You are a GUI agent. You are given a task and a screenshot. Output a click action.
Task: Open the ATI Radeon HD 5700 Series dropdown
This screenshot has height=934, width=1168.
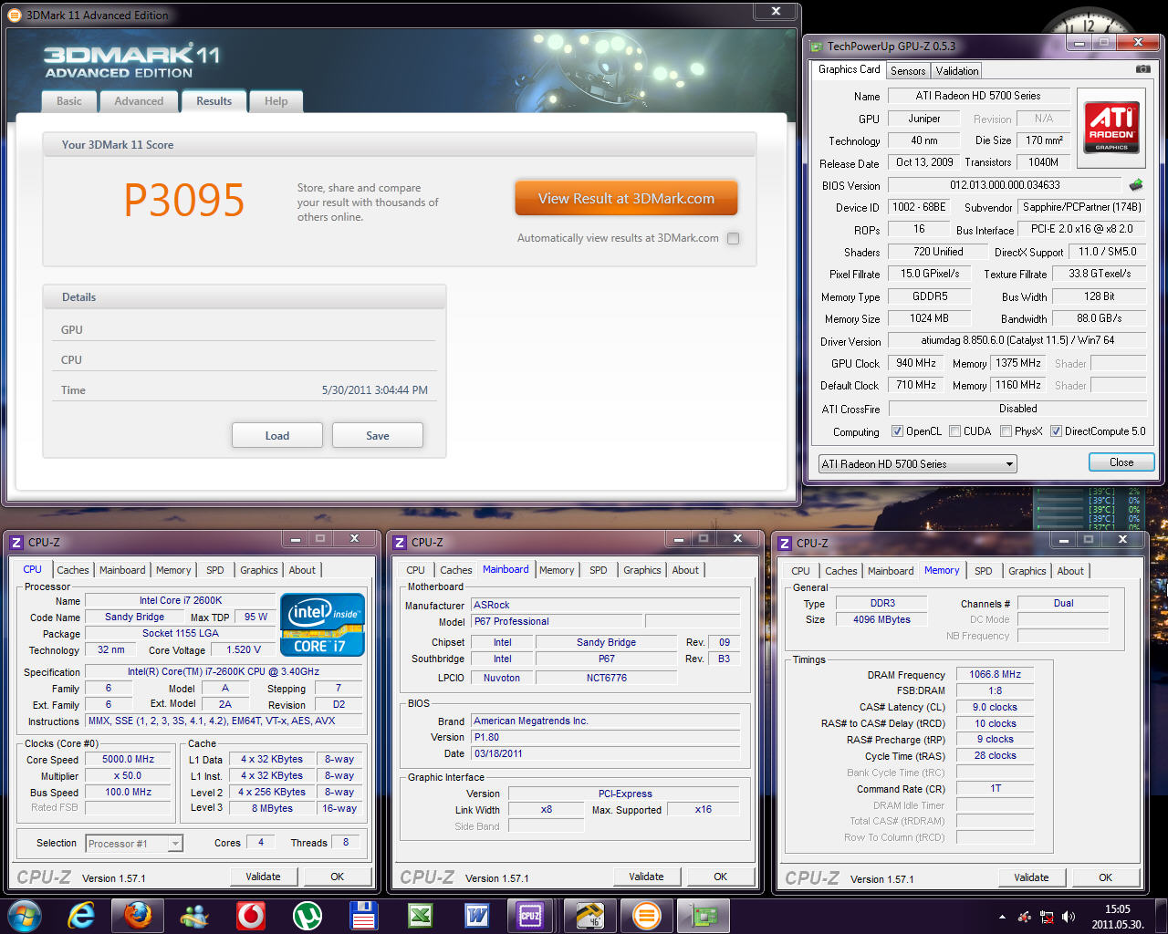[917, 463]
